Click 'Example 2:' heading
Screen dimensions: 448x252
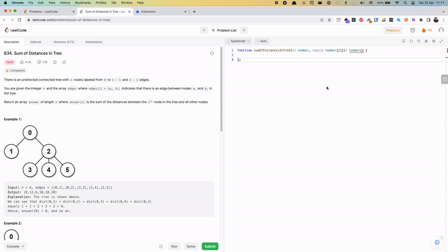coord(13,223)
